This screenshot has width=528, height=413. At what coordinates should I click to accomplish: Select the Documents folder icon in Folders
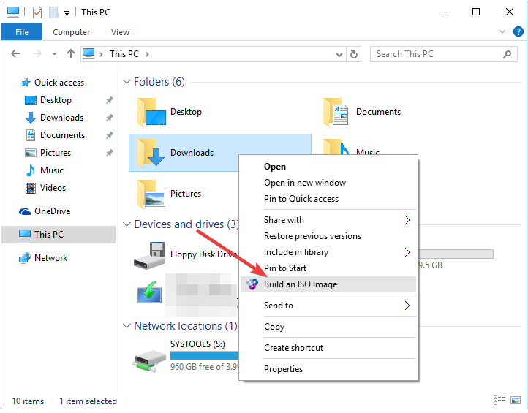click(336, 112)
